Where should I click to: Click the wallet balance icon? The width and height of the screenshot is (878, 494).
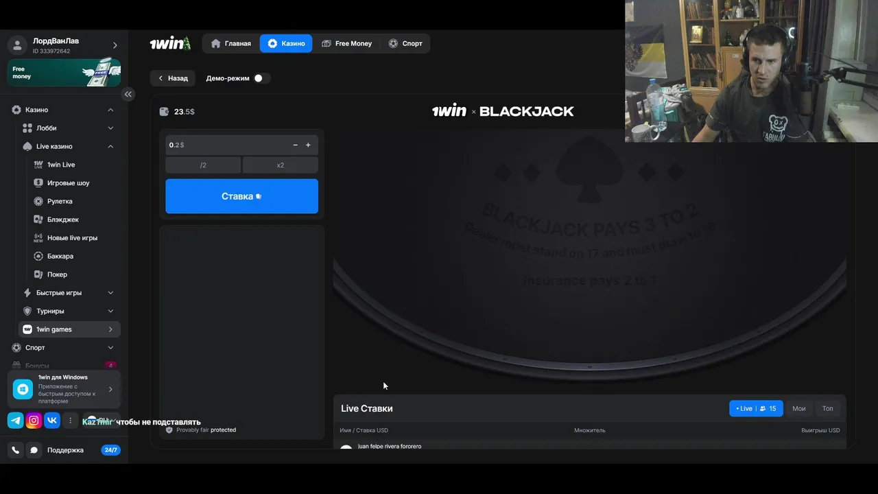point(164,112)
